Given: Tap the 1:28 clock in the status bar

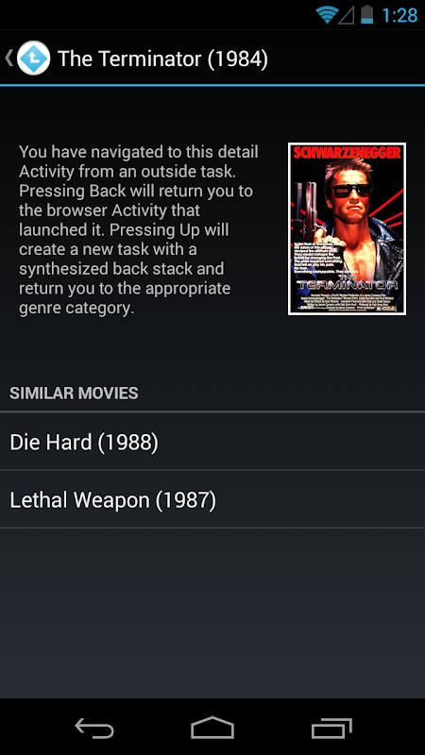Looking at the screenshot, I should tap(399, 15).
